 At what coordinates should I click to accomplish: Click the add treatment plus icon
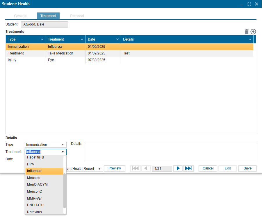coord(253,32)
